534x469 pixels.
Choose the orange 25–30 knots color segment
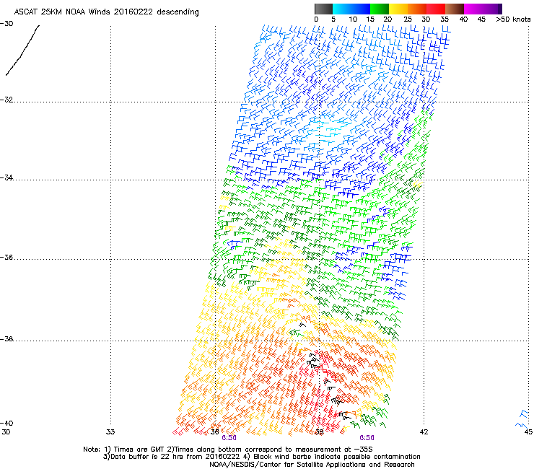coord(417,9)
